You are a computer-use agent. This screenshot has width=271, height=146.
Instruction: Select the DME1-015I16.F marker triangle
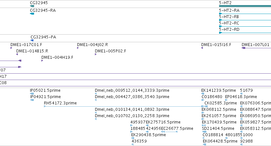202,48
